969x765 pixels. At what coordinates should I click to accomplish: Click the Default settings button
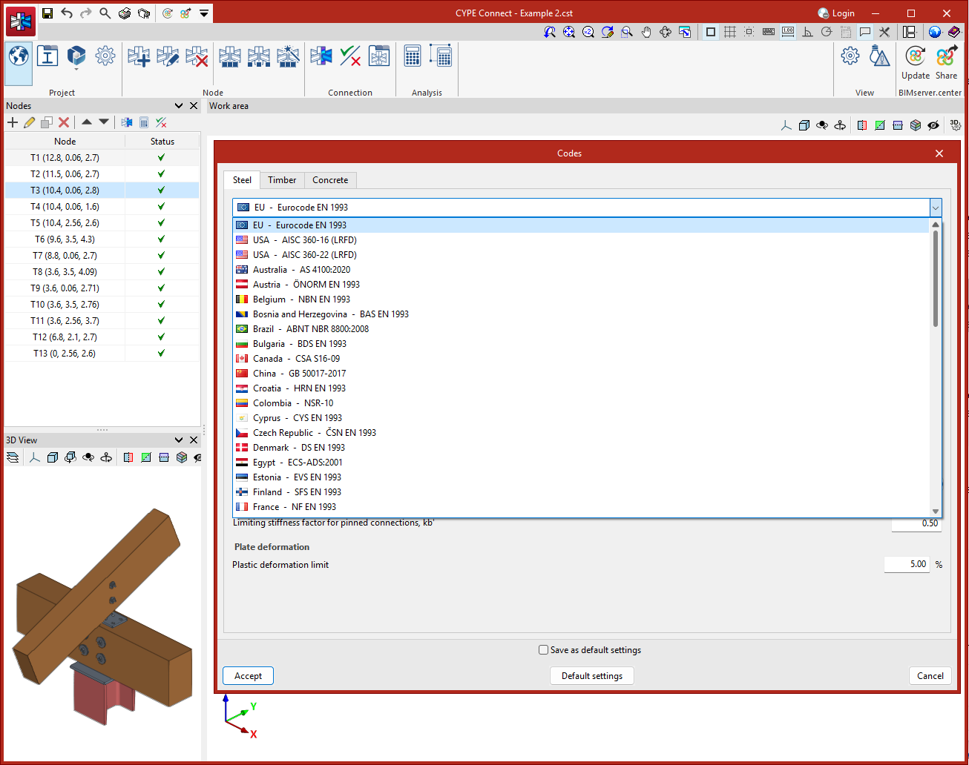point(592,676)
